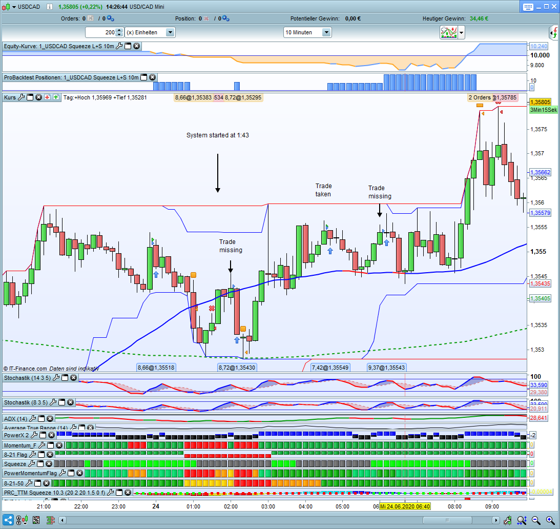Maximize the ProBacktest Positionen panel
Screen dimensions: 560x529
[144, 77]
